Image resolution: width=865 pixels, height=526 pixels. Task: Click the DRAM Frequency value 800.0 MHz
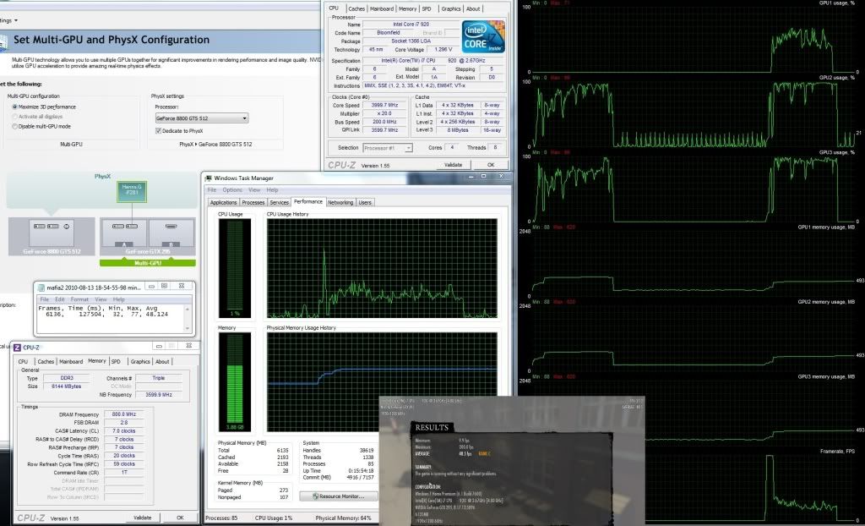pyautogui.click(x=123, y=414)
